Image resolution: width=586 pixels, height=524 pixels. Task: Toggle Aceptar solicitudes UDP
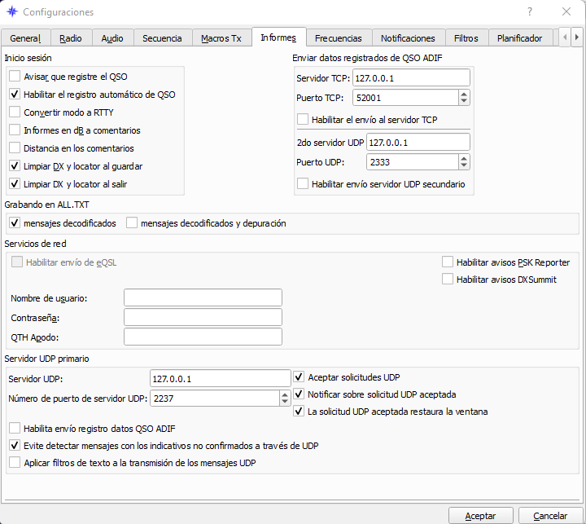coord(299,377)
